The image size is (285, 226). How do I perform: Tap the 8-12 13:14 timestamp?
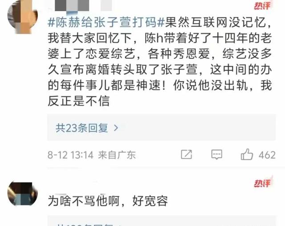(70, 155)
